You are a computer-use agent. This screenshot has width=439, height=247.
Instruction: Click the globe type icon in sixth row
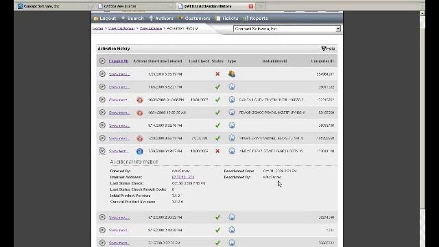coord(232,138)
